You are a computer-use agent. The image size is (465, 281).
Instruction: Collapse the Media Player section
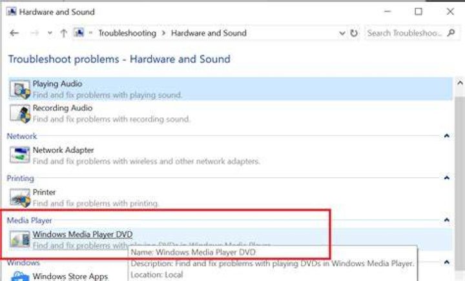click(447, 220)
